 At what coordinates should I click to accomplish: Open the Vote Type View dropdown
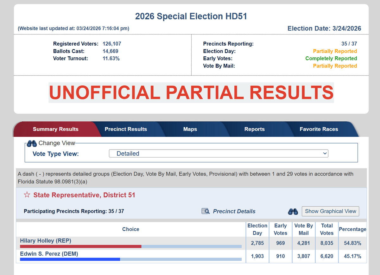click(x=218, y=154)
